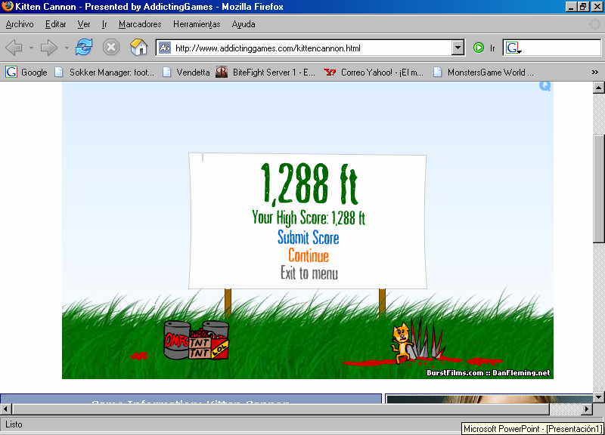Open the BiteFight Server 1 bookmark
This screenshot has height=435, width=605.
point(265,72)
